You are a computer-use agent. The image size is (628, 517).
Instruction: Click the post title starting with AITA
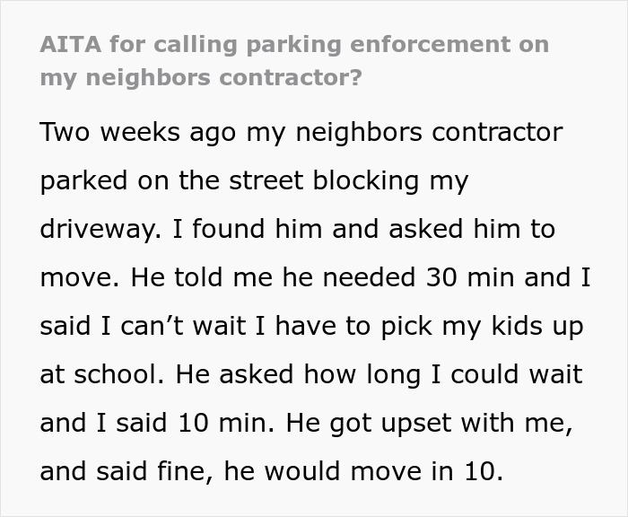(x=294, y=45)
